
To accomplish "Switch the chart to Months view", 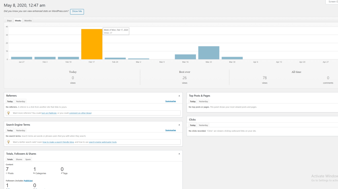I will pyautogui.click(x=28, y=20).
